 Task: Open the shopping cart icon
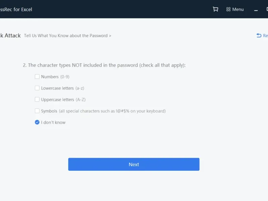click(215, 9)
